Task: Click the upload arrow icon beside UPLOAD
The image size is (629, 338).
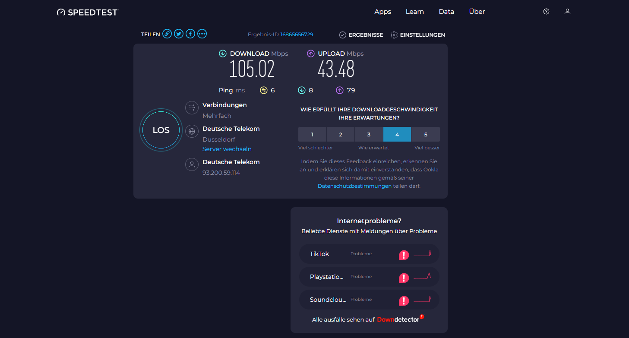Action: point(311,54)
